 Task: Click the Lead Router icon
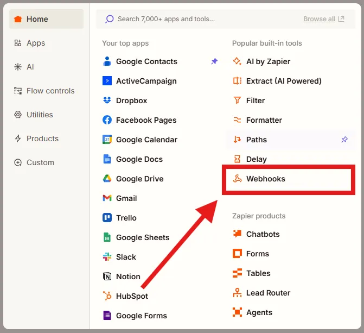tap(237, 293)
